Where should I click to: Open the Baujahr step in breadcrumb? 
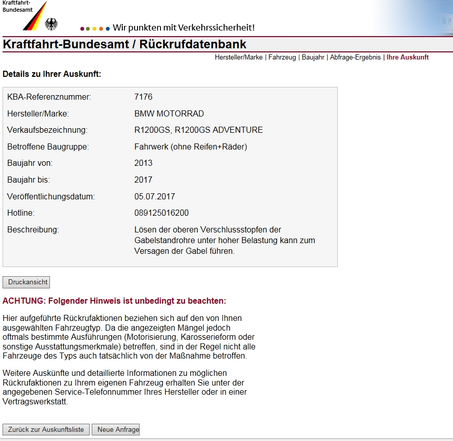(x=313, y=57)
